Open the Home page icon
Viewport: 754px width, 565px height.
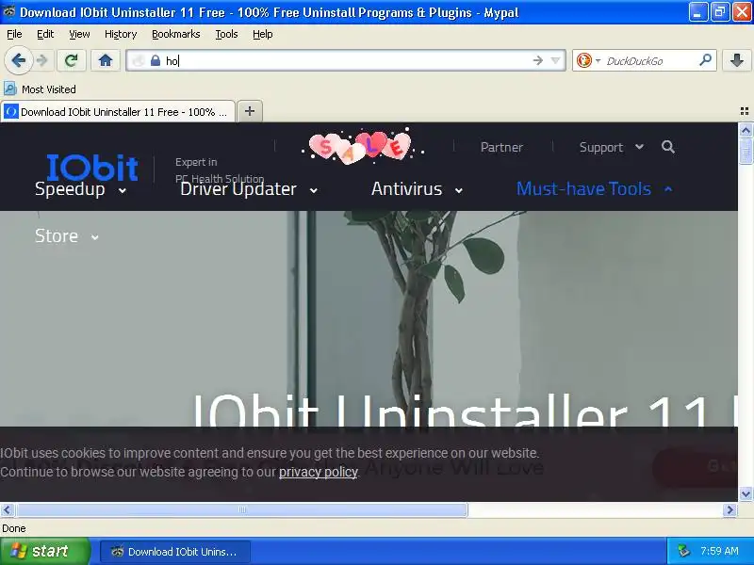tap(106, 60)
